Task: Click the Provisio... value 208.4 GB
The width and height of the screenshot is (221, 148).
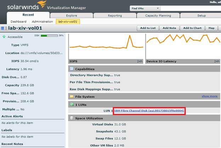Action: [x=27, y=101]
